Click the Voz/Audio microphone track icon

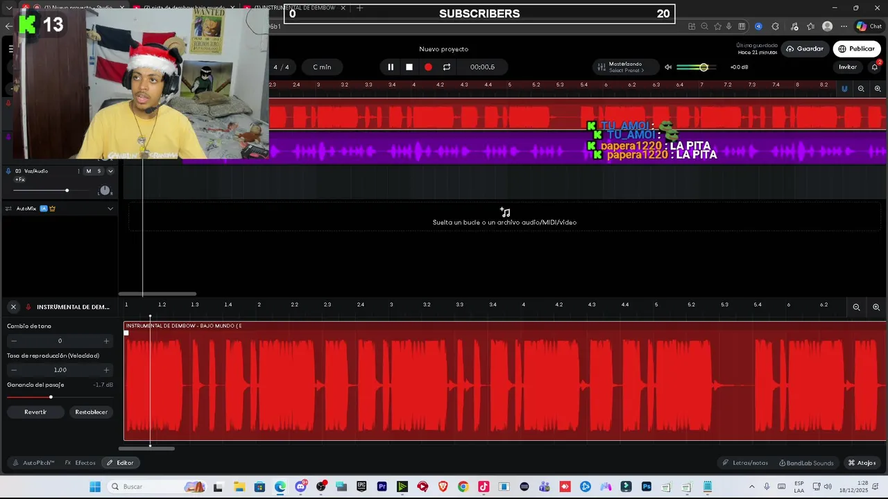(8, 171)
